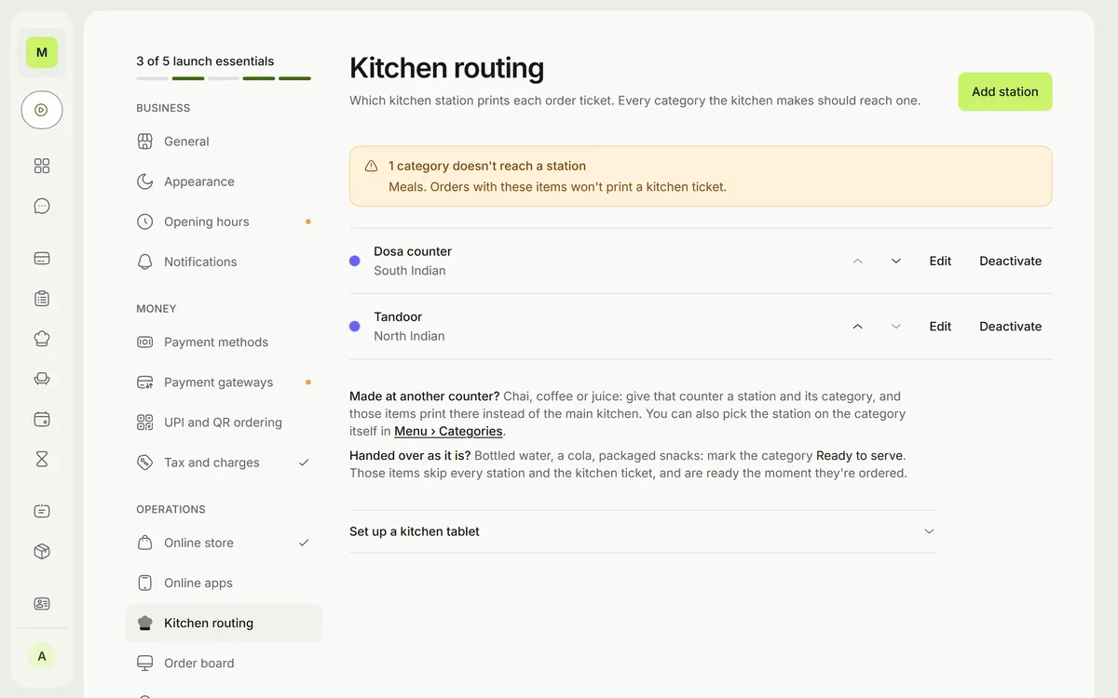
Task: Select Kitchen routing in the sidebar
Action: point(224,623)
